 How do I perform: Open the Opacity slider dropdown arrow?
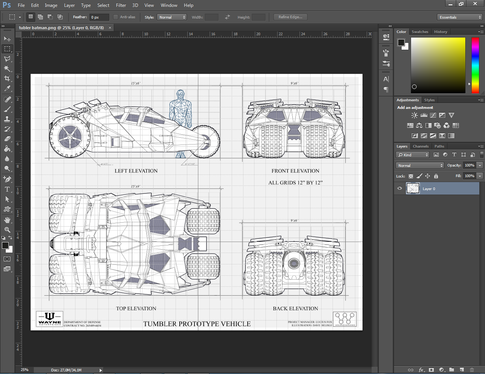(480, 165)
